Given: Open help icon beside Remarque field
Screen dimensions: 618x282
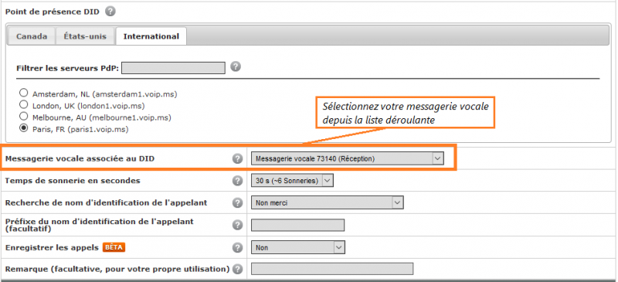Looking at the screenshot, I should [237, 269].
